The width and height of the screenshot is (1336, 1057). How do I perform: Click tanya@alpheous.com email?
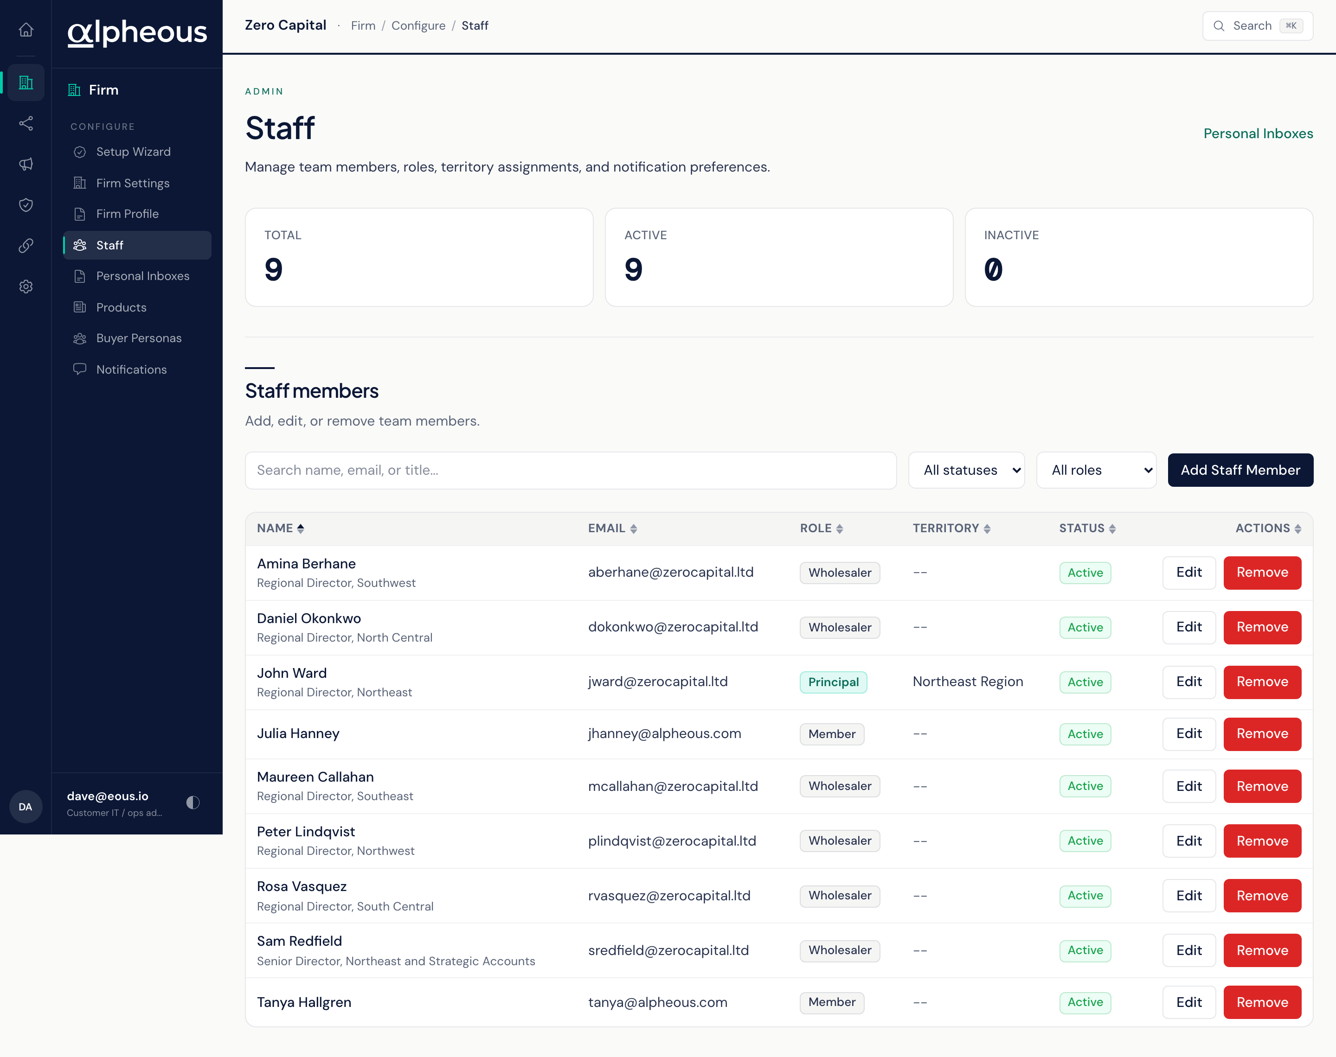[657, 1003]
